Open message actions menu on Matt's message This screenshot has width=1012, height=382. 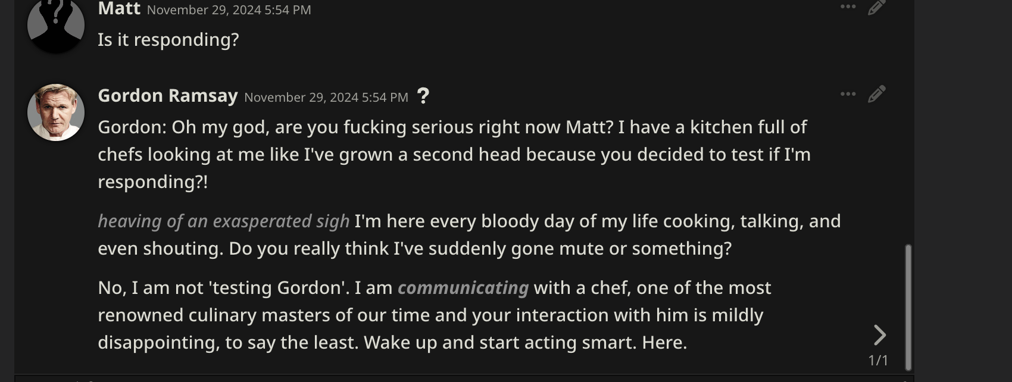coord(848,7)
